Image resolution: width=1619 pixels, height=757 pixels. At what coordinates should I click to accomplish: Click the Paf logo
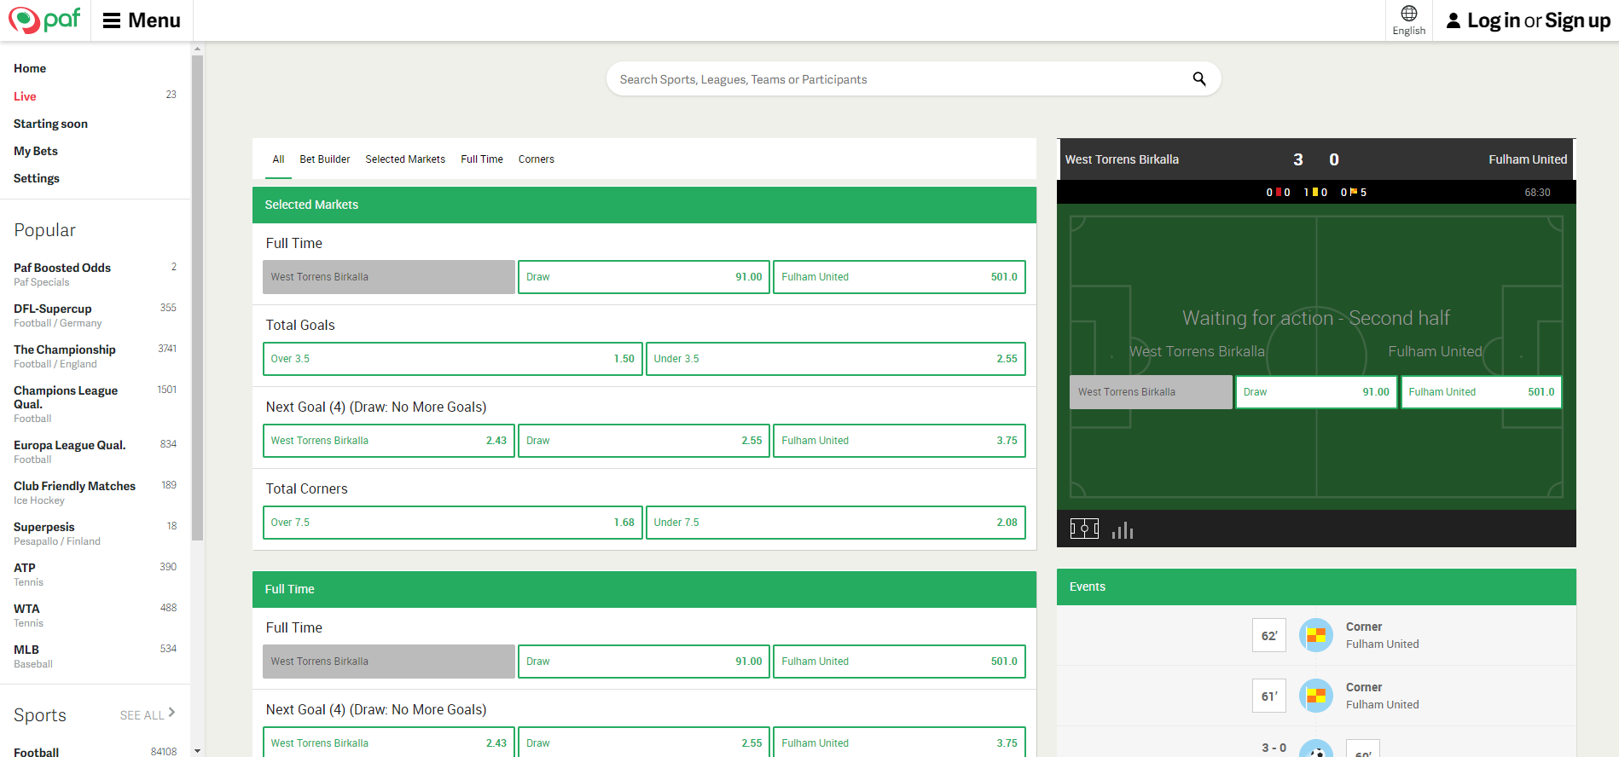pyautogui.click(x=44, y=20)
